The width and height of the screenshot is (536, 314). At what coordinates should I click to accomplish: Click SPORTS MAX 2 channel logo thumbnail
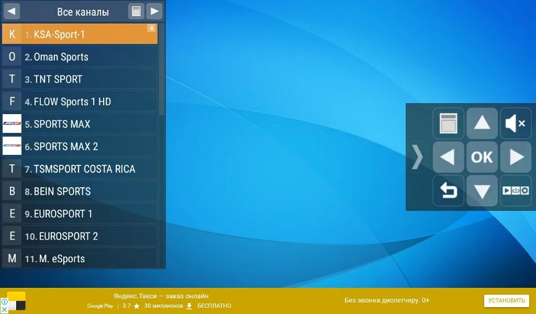(x=12, y=146)
